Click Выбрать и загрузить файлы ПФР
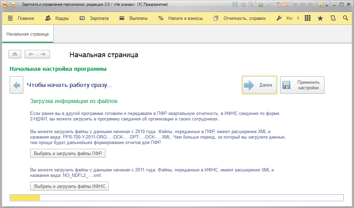354x208 pixels. (68, 153)
